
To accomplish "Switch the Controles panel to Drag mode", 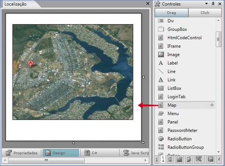I will [x=171, y=13].
